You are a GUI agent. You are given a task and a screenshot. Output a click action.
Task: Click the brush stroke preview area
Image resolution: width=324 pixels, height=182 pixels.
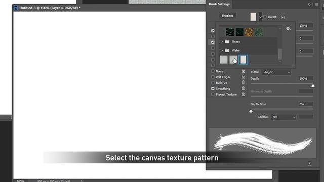tap(262, 143)
